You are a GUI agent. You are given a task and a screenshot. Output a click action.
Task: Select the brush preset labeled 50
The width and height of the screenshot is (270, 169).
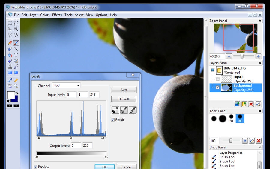pos(231,119)
